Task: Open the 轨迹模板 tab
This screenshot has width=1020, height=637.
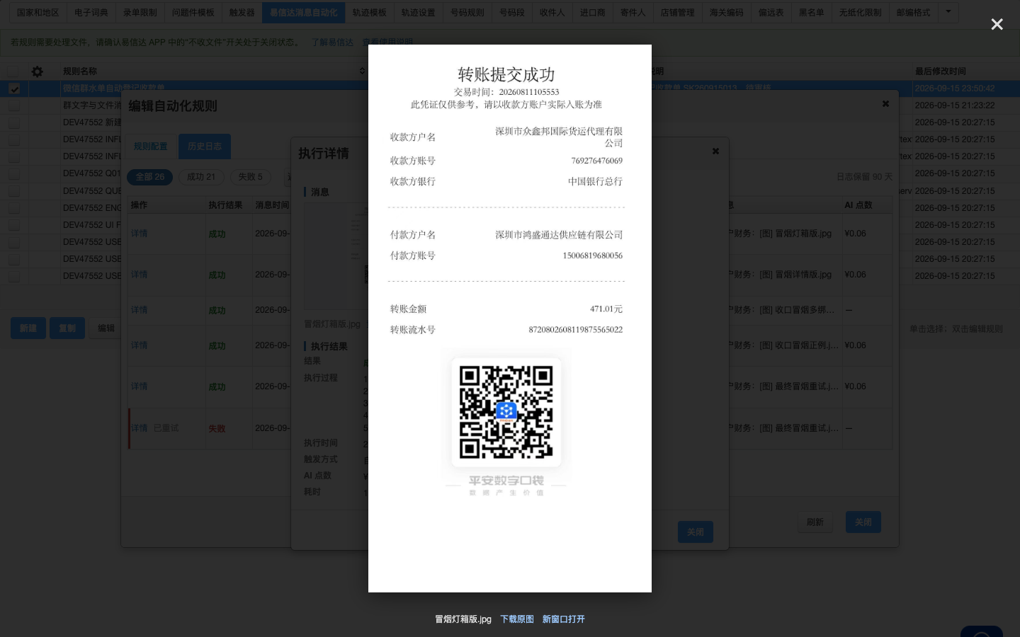Action: tap(370, 13)
